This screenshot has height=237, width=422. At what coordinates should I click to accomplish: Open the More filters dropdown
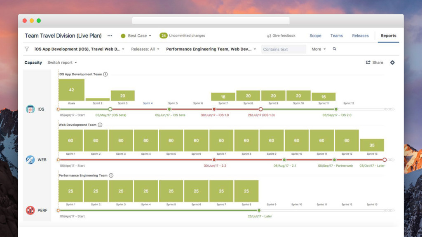click(x=319, y=49)
